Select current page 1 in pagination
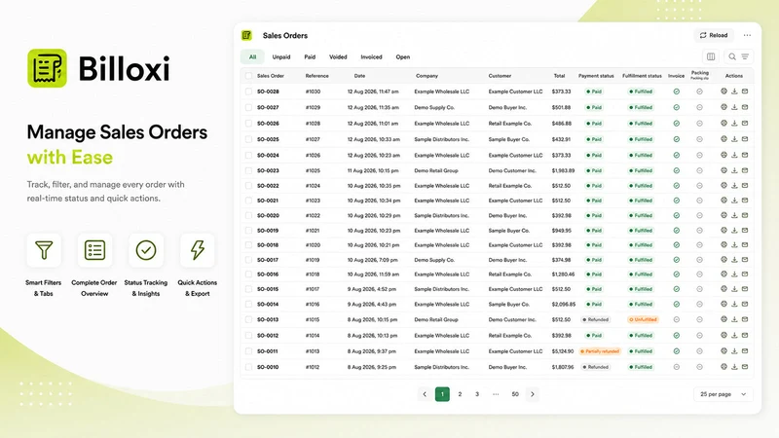This screenshot has height=438, width=779. [x=442, y=394]
